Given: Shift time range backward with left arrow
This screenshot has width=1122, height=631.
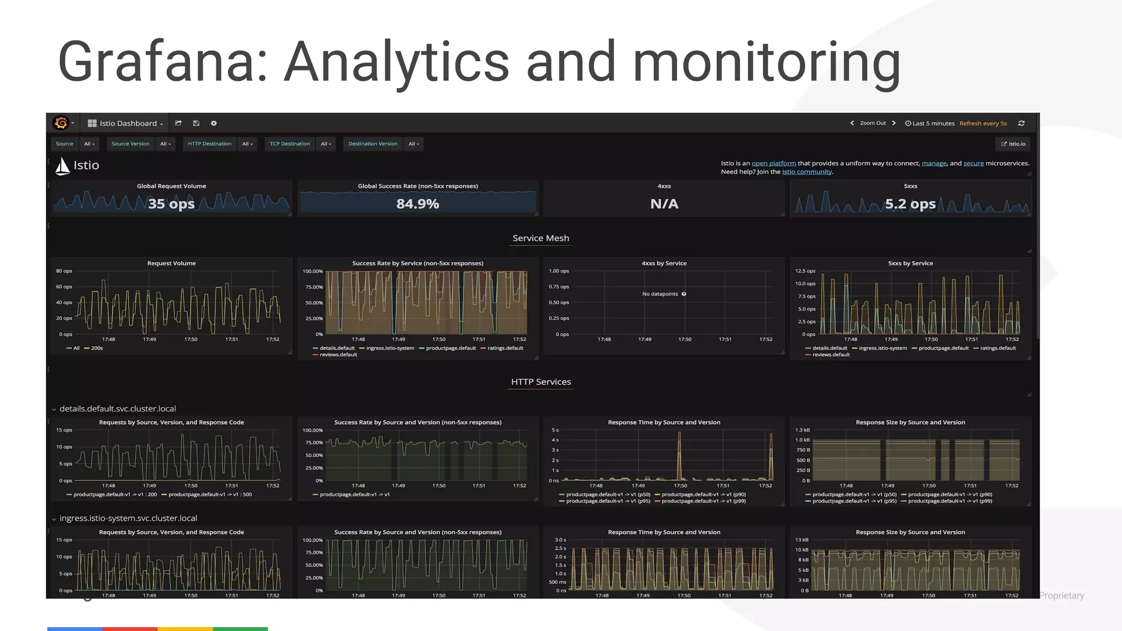Looking at the screenshot, I should tap(852, 123).
